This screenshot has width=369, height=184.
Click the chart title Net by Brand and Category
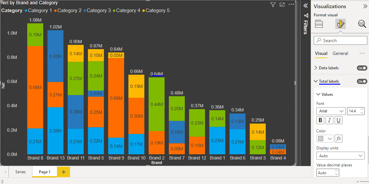tap(29, 3)
